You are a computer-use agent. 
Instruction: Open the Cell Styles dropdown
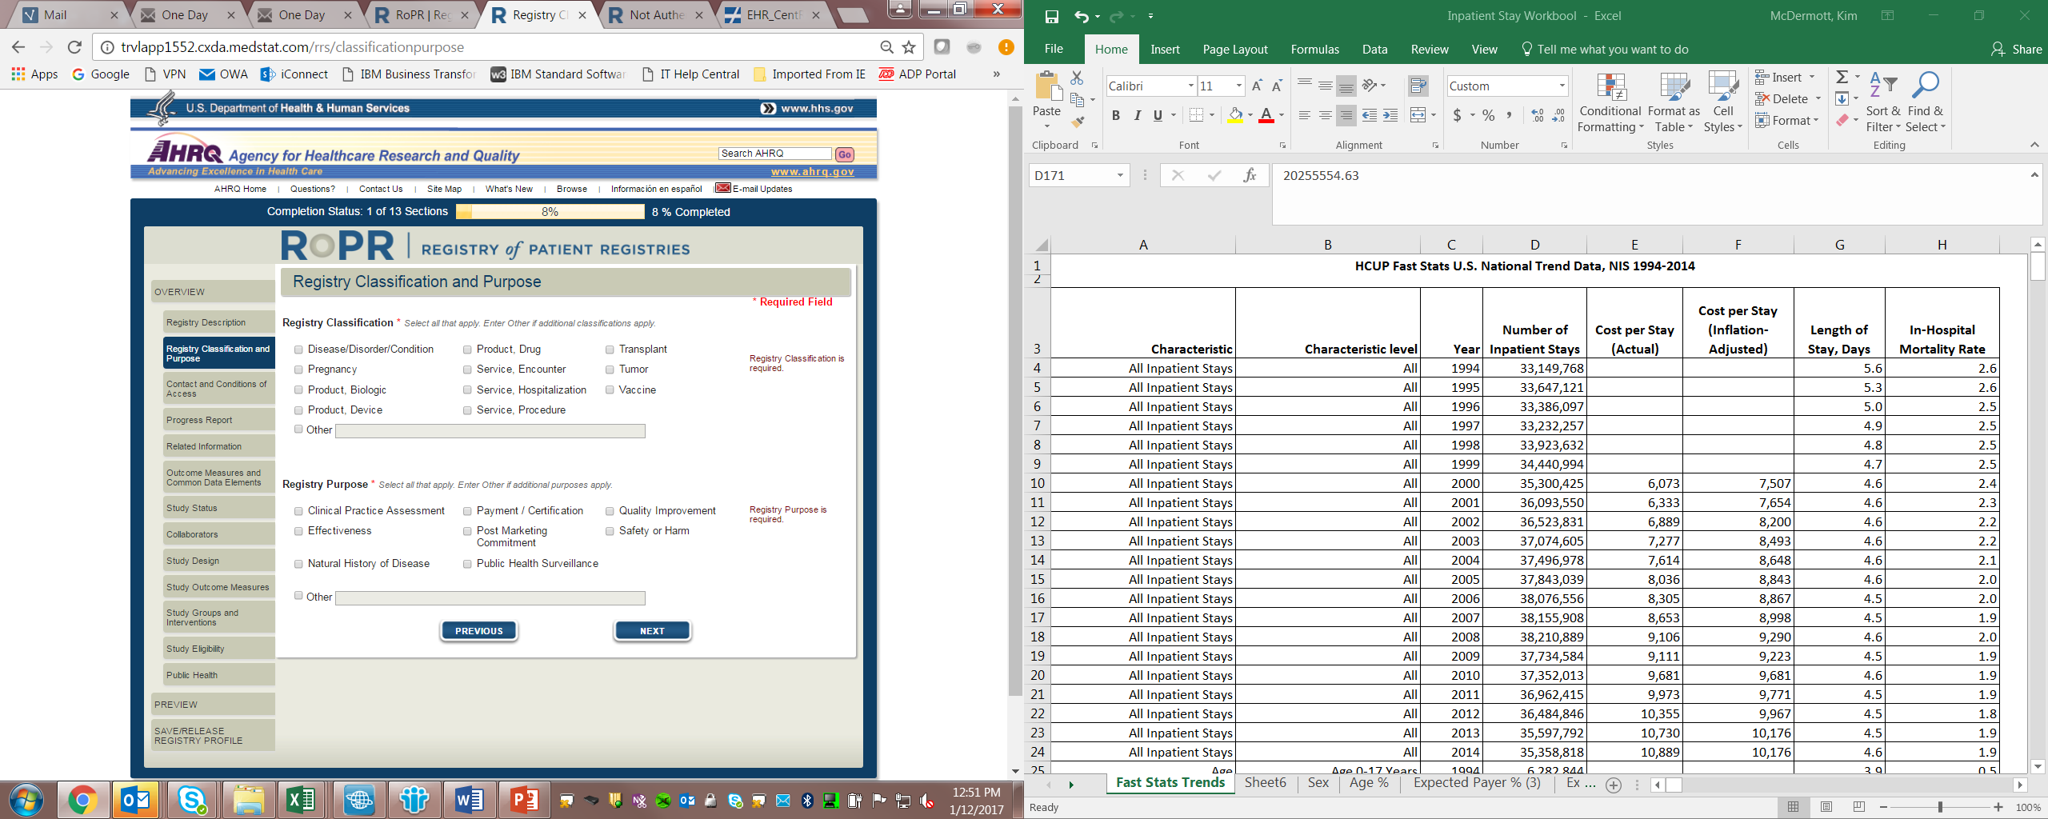1723,102
